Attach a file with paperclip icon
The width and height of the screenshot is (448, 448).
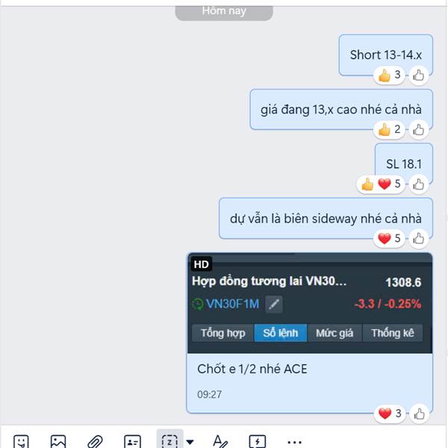coord(95,442)
